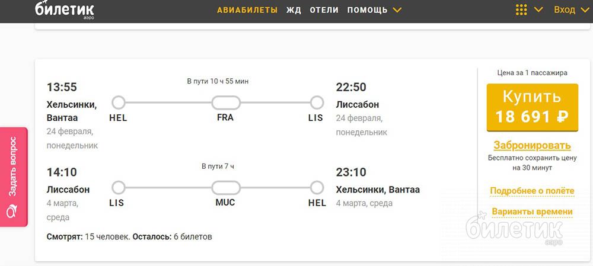Open the yellow apps grid icon
593x266 pixels.
click(521, 10)
